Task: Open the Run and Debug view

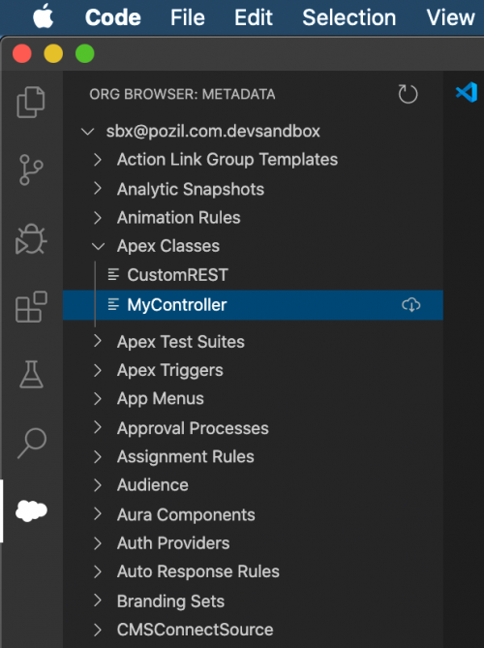Action: coord(31,239)
